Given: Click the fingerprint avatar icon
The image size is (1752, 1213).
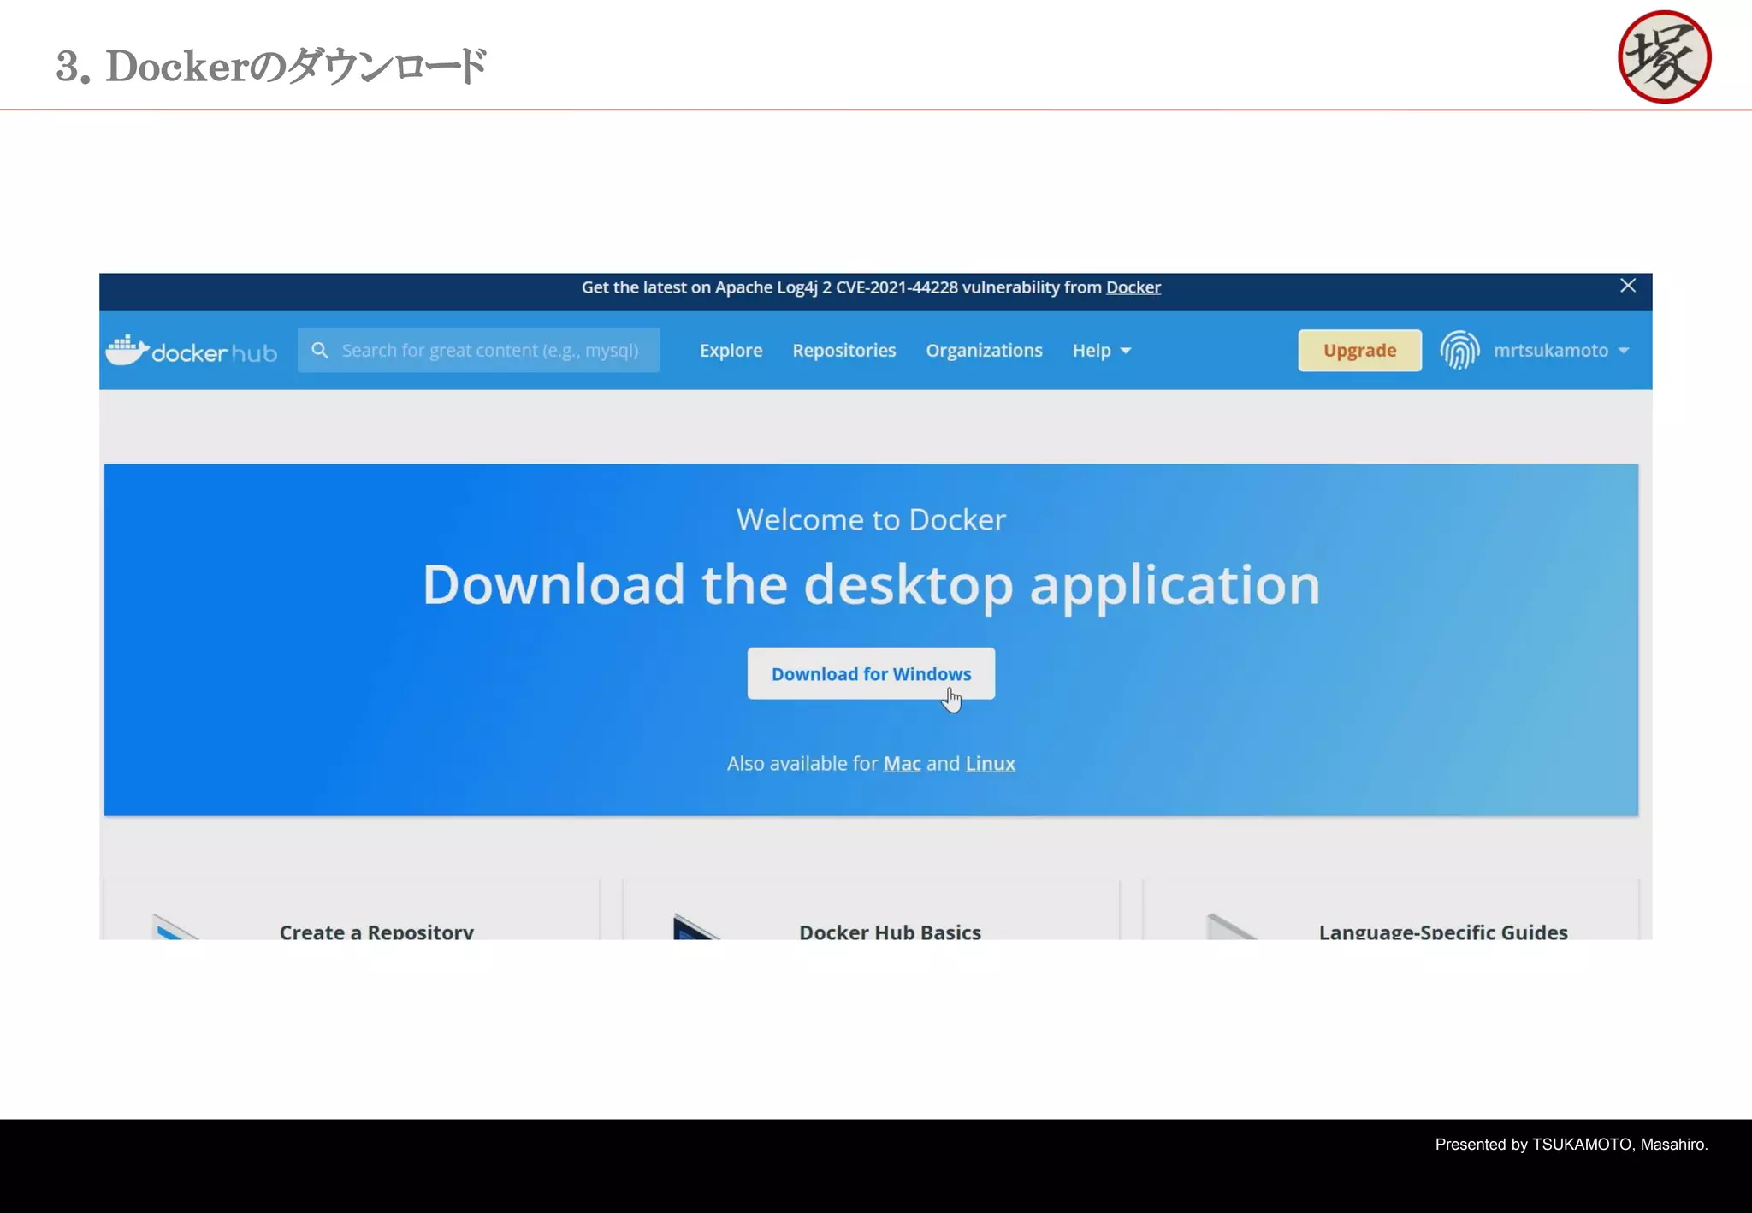Looking at the screenshot, I should click(1459, 350).
